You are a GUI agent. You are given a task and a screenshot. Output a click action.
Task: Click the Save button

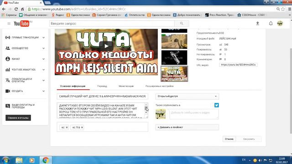(249, 139)
